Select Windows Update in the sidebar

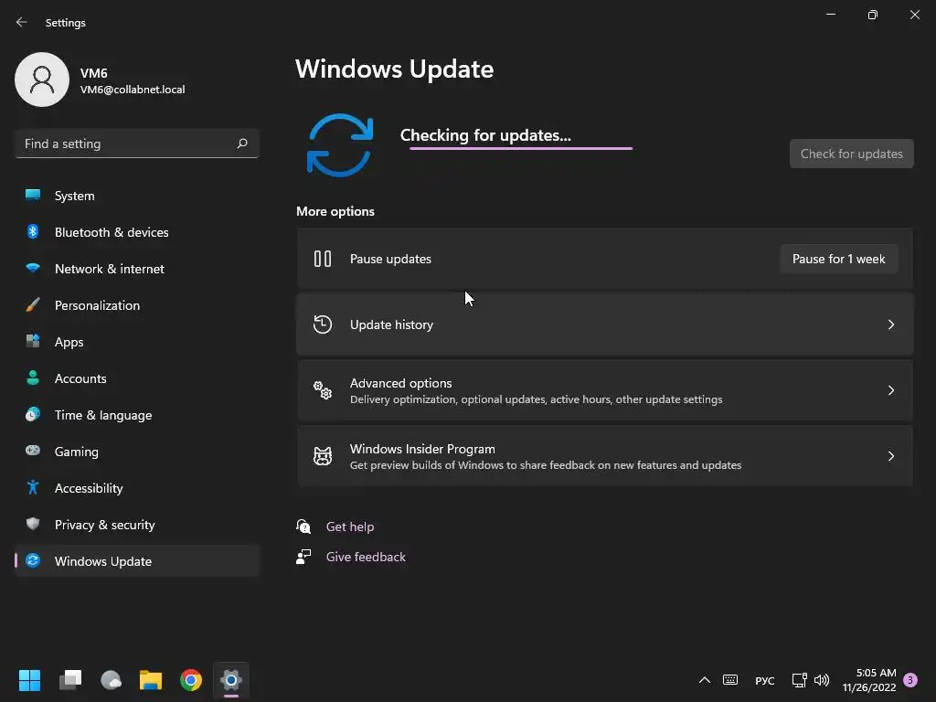pos(137,561)
